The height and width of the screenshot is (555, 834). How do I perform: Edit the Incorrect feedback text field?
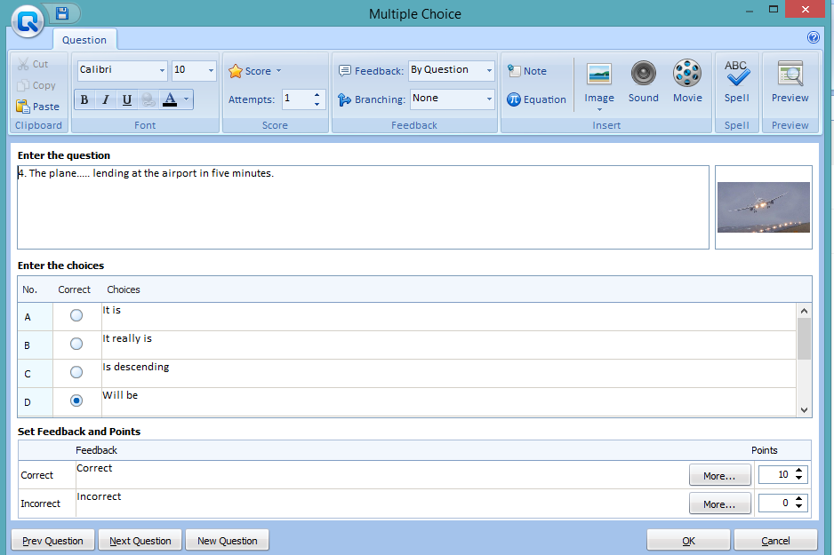click(381, 503)
